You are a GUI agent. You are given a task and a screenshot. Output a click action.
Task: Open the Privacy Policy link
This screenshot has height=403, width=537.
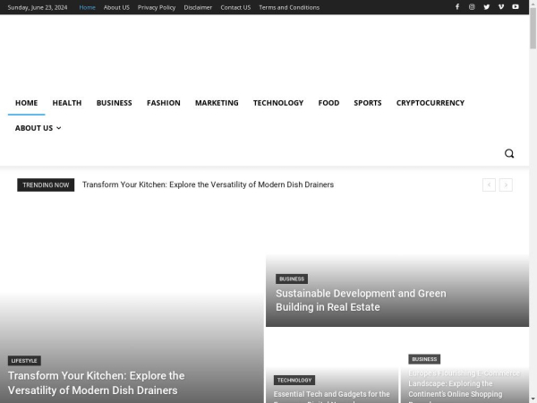(157, 7)
